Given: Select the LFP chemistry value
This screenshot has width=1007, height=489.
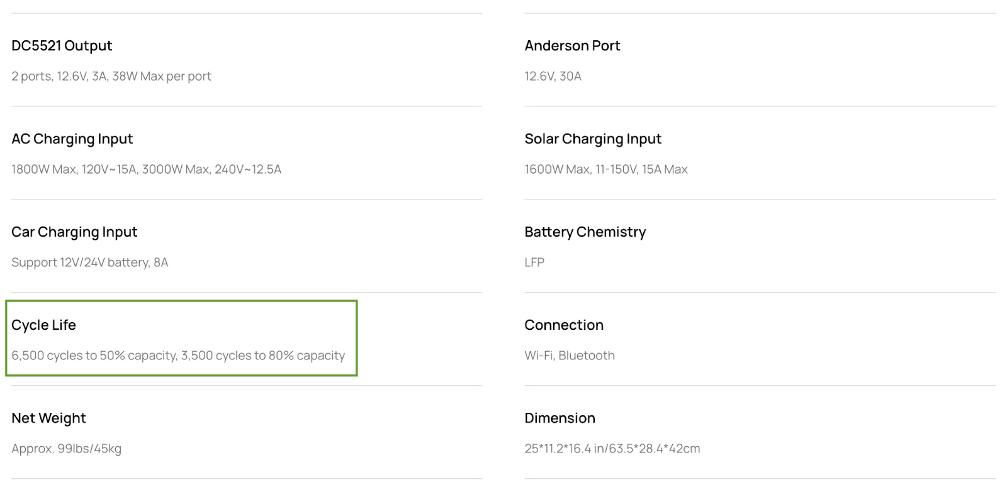Looking at the screenshot, I should tap(534, 262).
